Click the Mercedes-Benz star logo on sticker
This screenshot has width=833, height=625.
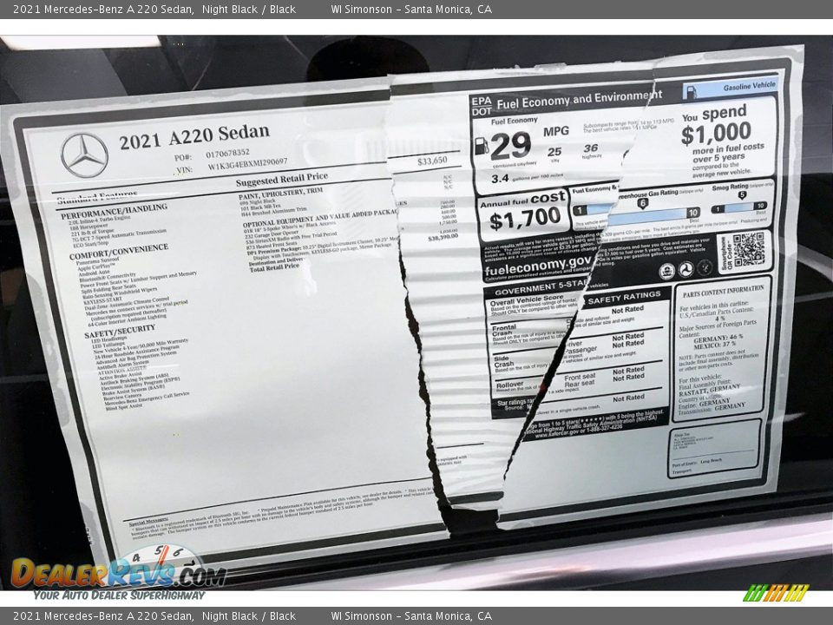pos(85,155)
